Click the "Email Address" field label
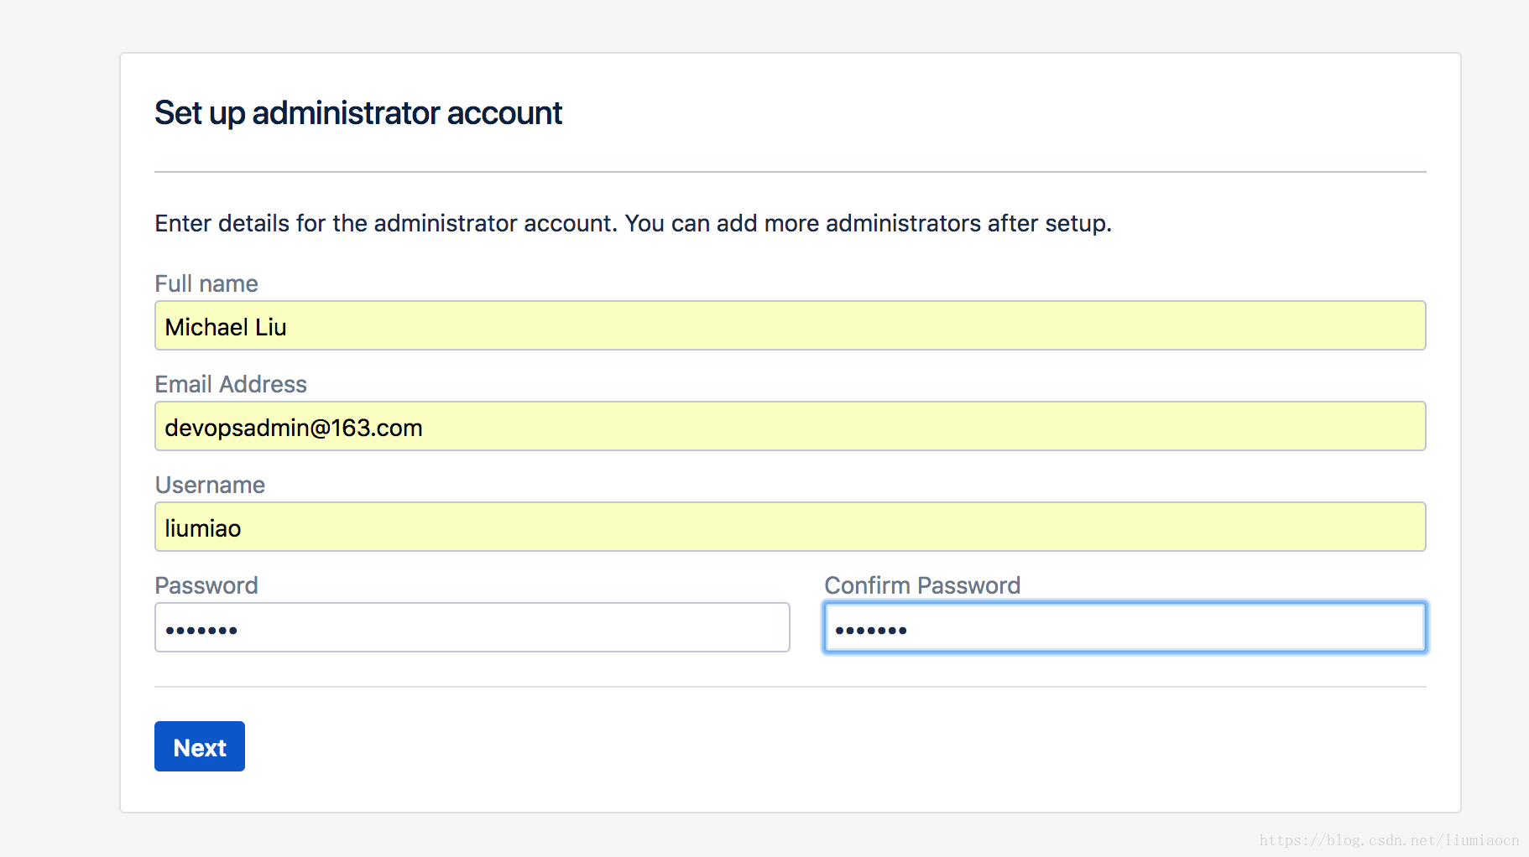 click(x=231, y=384)
